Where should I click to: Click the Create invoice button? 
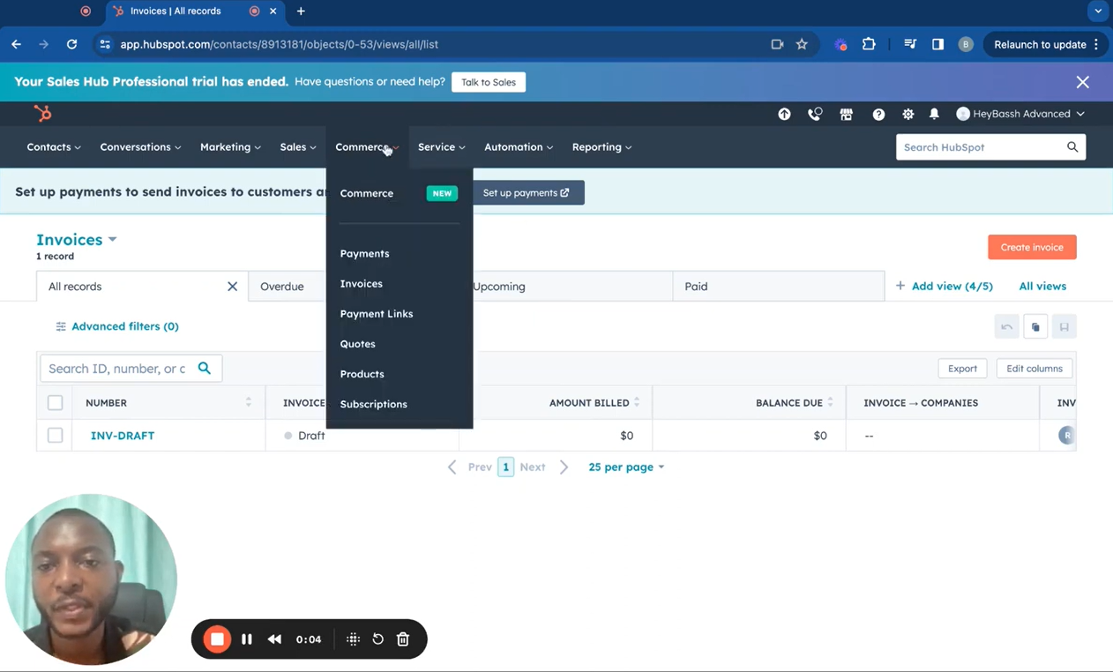coord(1032,247)
